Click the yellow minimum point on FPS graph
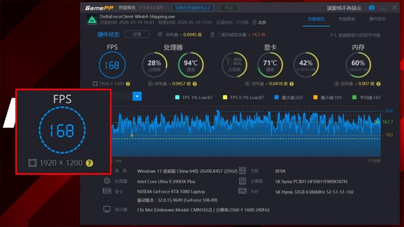 [132, 136]
